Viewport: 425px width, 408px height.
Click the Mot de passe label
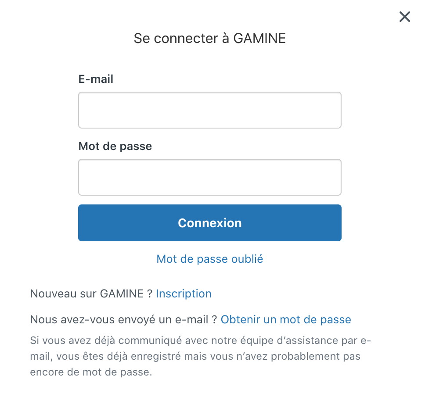click(x=115, y=146)
